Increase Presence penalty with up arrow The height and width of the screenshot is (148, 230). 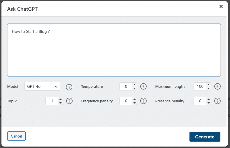[x=208, y=99]
